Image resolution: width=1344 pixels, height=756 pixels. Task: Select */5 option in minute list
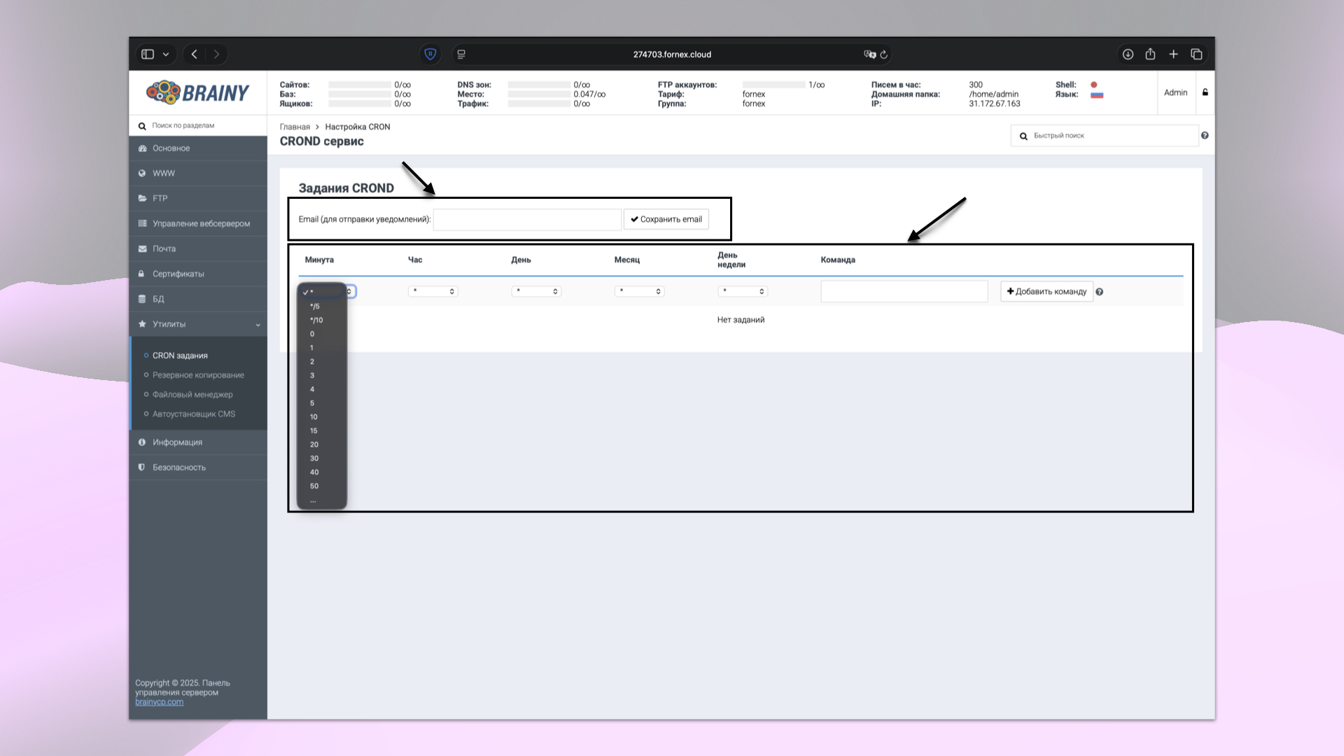tap(315, 307)
